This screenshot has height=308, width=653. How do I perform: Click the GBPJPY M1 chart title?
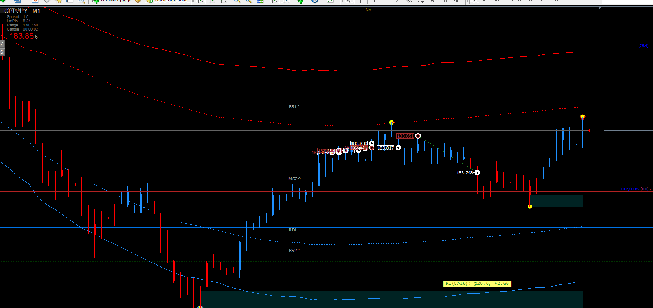tap(22, 11)
